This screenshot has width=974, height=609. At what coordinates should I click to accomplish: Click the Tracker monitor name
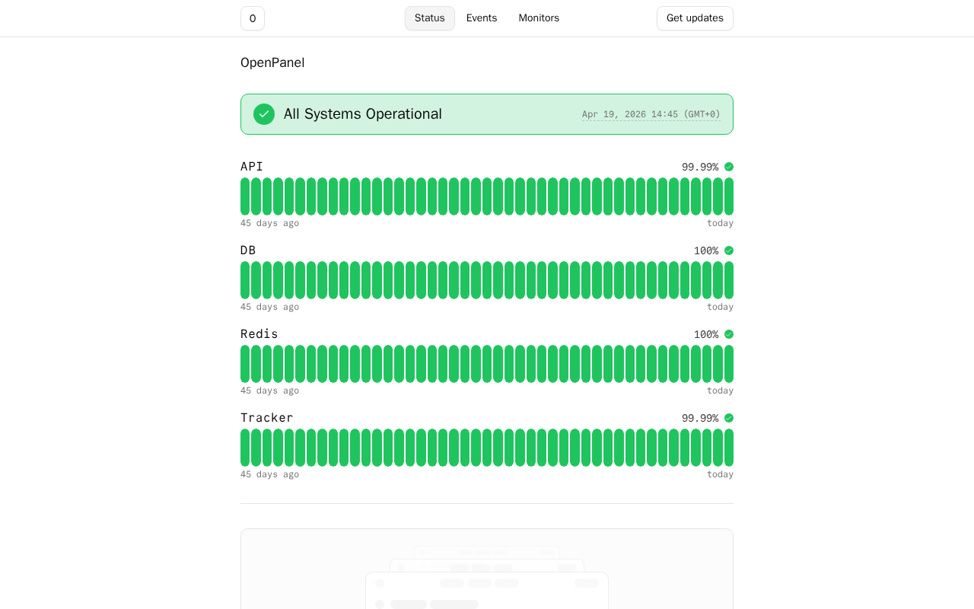[267, 418]
